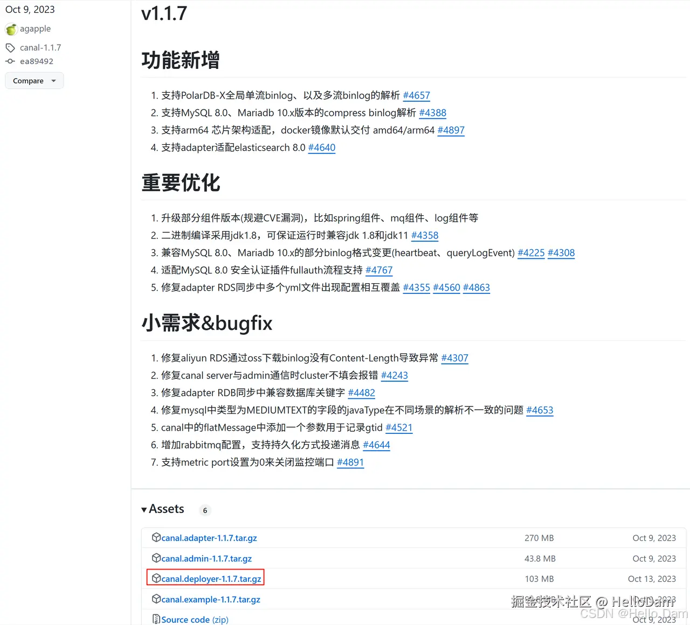Image resolution: width=690 pixels, height=625 pixels.
Task: Open pull request link #4767
Action: pyautogui.click(x=379, y=270)
